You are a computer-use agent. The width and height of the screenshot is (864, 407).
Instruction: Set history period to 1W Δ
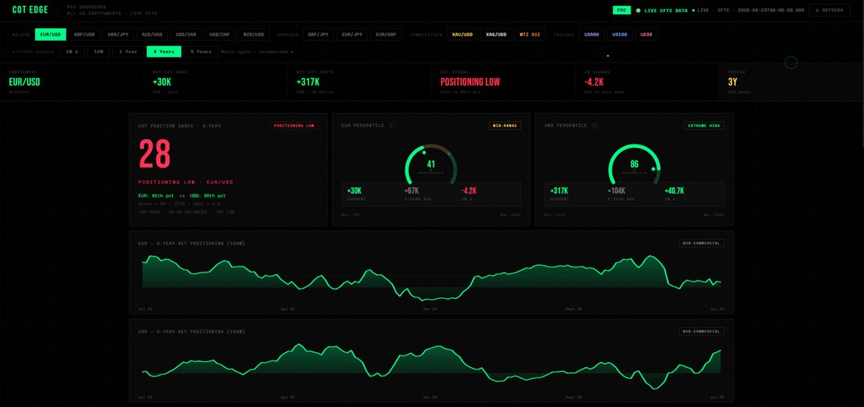click(x=71, y=51)
